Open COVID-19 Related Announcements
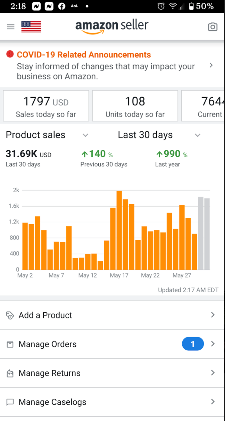The width and height of the screenshot is (225, 421). point(112,65)
